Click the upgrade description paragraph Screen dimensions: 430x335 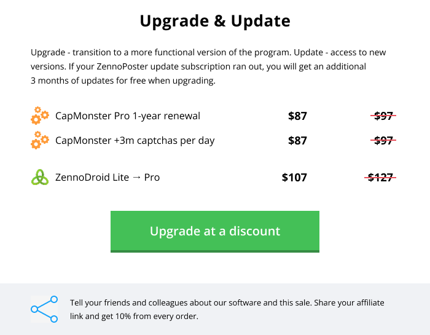click(x=208, y=66)
